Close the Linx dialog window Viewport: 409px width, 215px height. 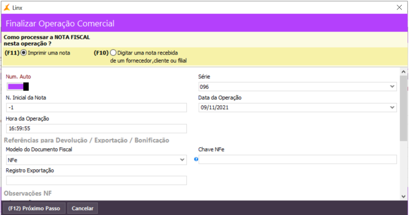(x=399, y=8)
